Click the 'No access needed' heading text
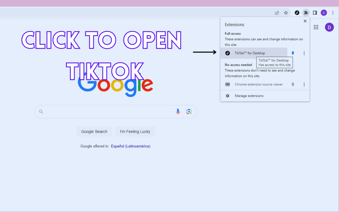 238,65
